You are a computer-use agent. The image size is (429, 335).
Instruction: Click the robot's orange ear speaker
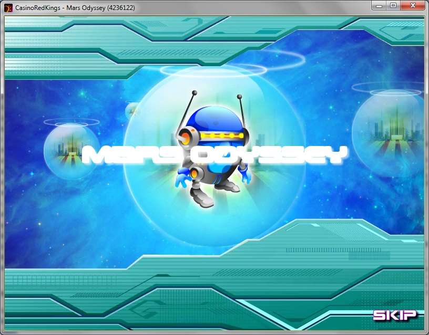(x=186, y=138)
